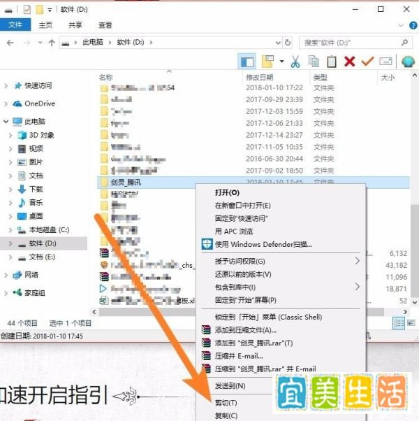Click the Rename toolbar icon
Viewport: 419px width, 421px height.
pyautogui.click(x=385, y=62)
